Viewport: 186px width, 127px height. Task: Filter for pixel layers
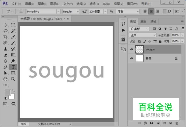[x=154, y=29]
